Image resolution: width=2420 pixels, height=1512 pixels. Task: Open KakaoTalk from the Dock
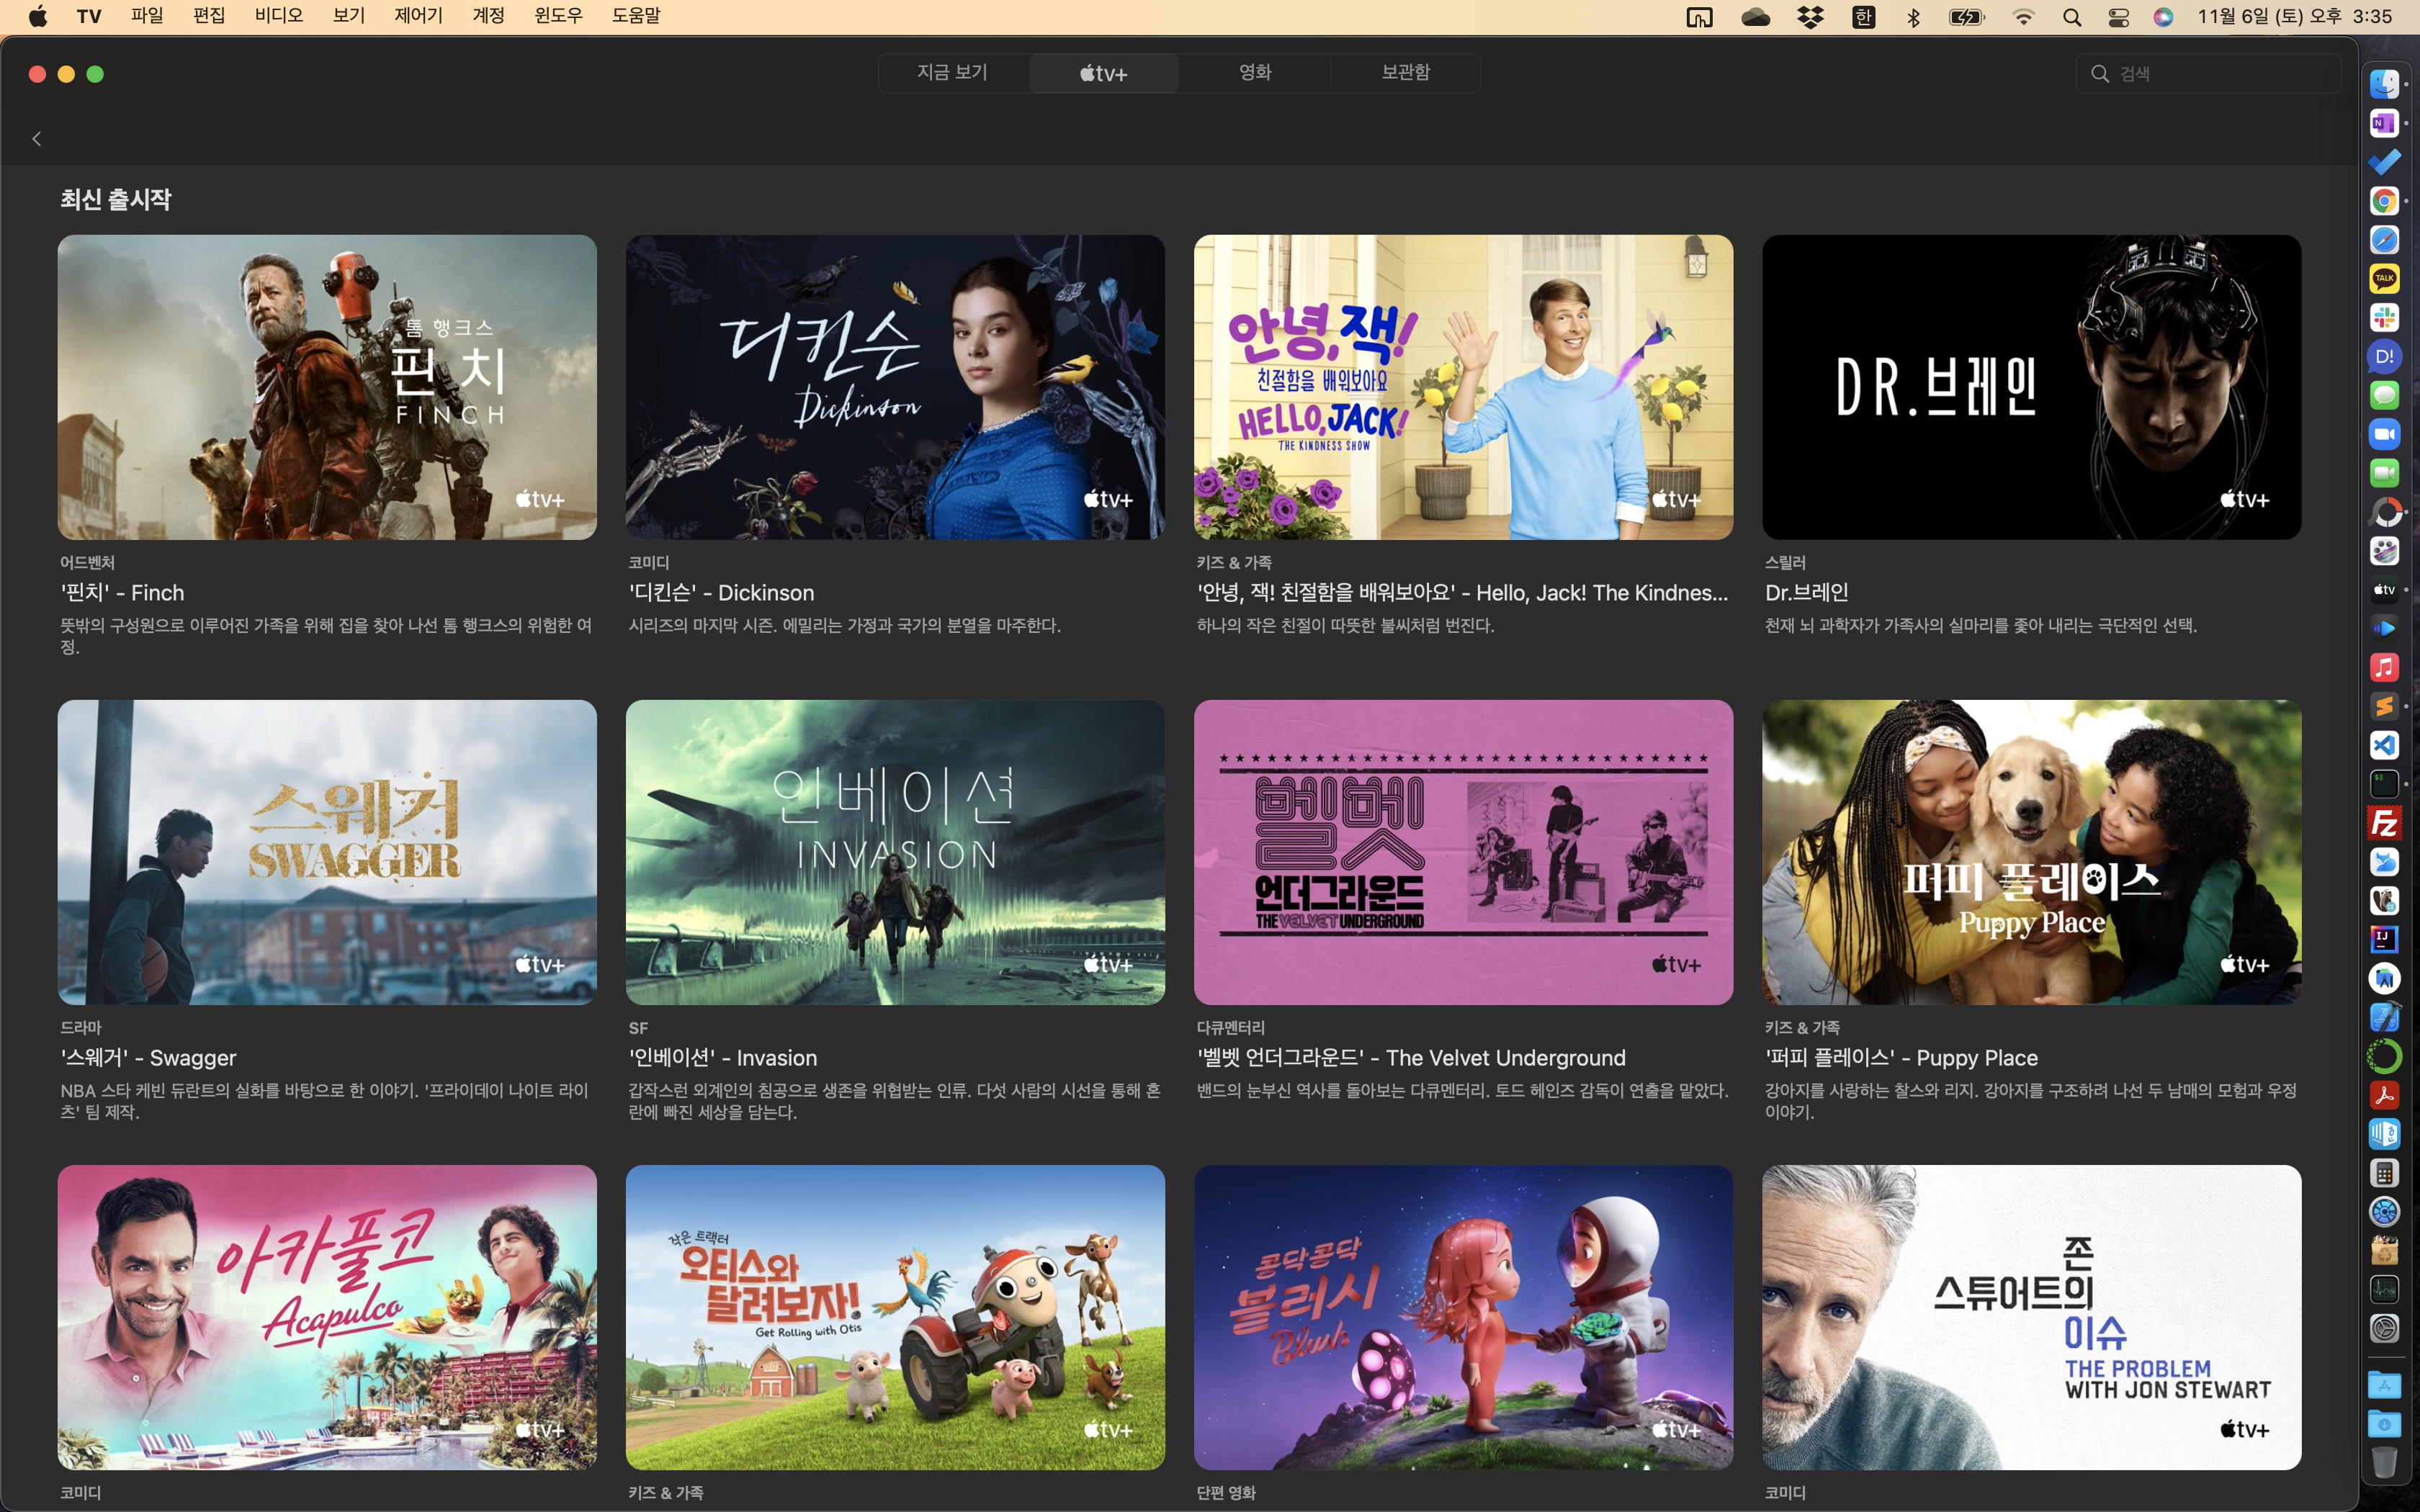pyautogui.click(x=2384, y=278)
